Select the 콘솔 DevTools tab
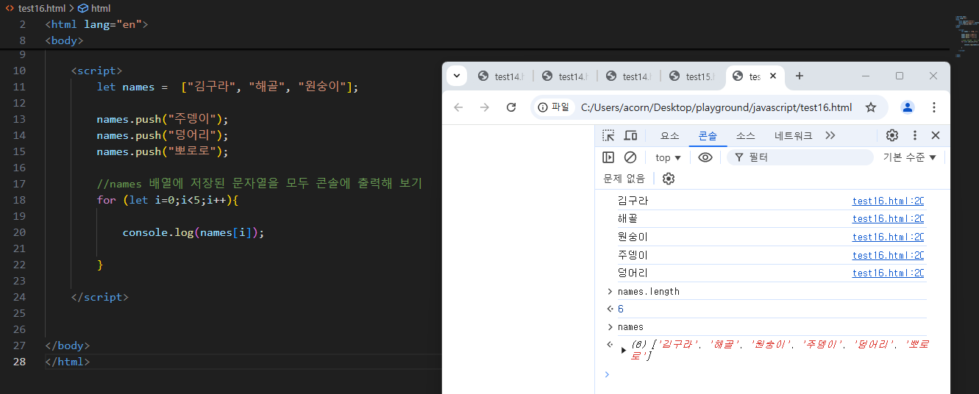The height and width of the screenshot is (394, 979). (x=708, y=136)
